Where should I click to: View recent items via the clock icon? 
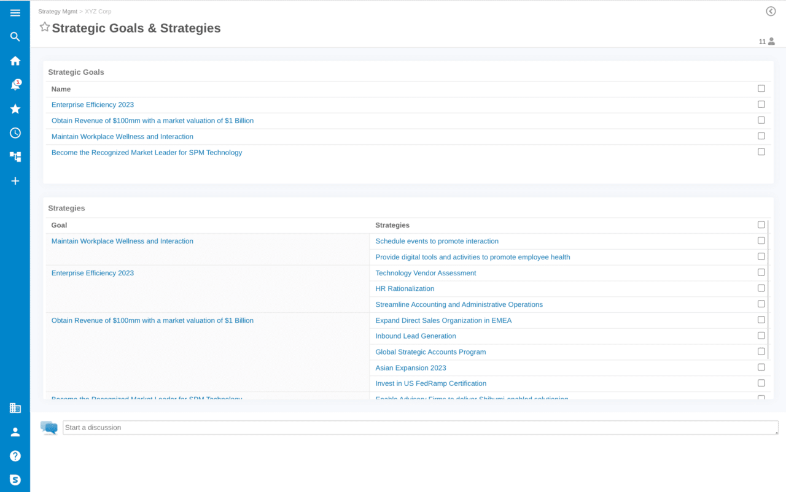15,133
